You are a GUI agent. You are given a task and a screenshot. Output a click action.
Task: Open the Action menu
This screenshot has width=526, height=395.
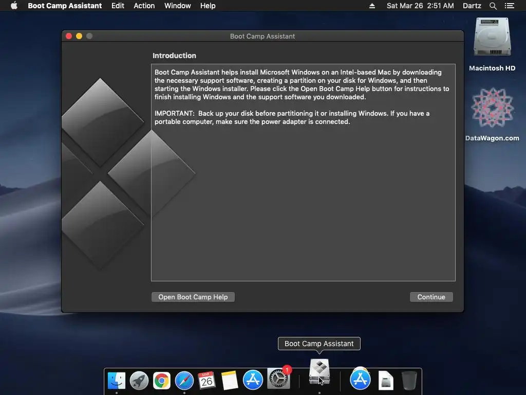tap(144, 6)
